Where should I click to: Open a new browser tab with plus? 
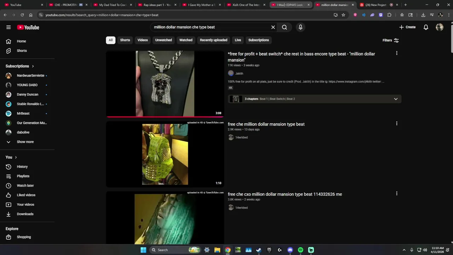[405, 5]
